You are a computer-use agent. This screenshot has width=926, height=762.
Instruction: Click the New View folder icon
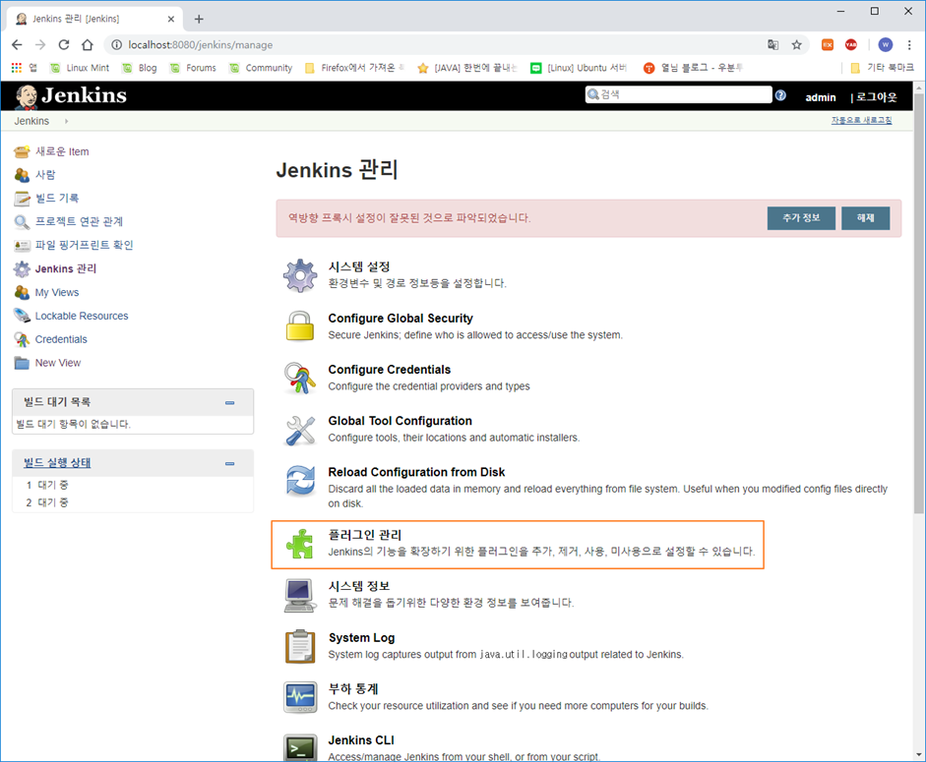pos(22,363)
